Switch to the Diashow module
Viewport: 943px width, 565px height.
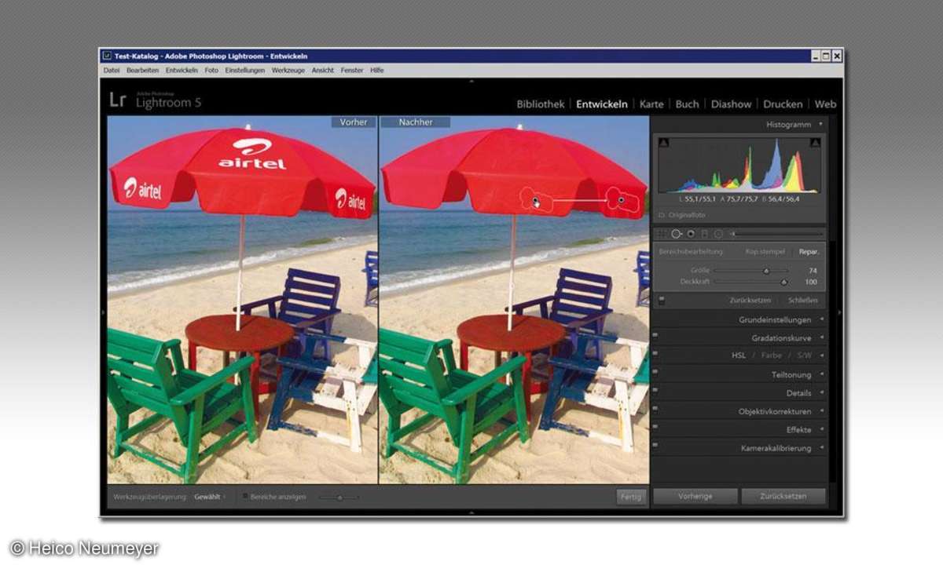[x=731, y=104]
